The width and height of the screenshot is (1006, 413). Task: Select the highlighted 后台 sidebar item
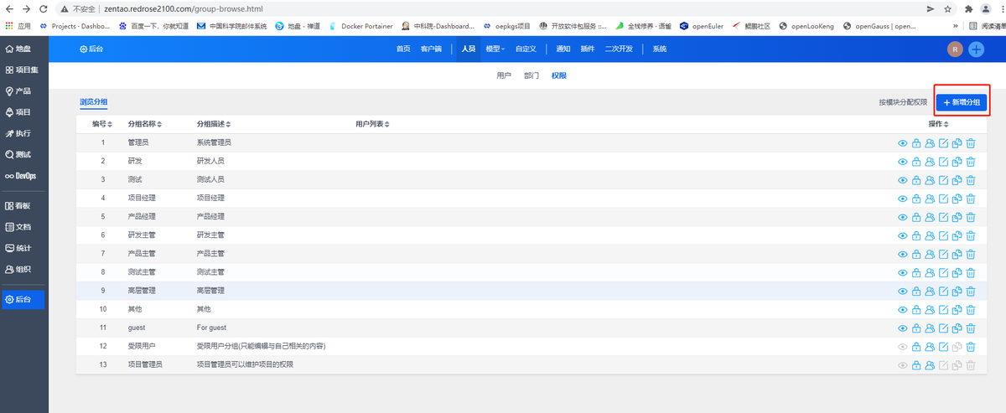(23, 299)
